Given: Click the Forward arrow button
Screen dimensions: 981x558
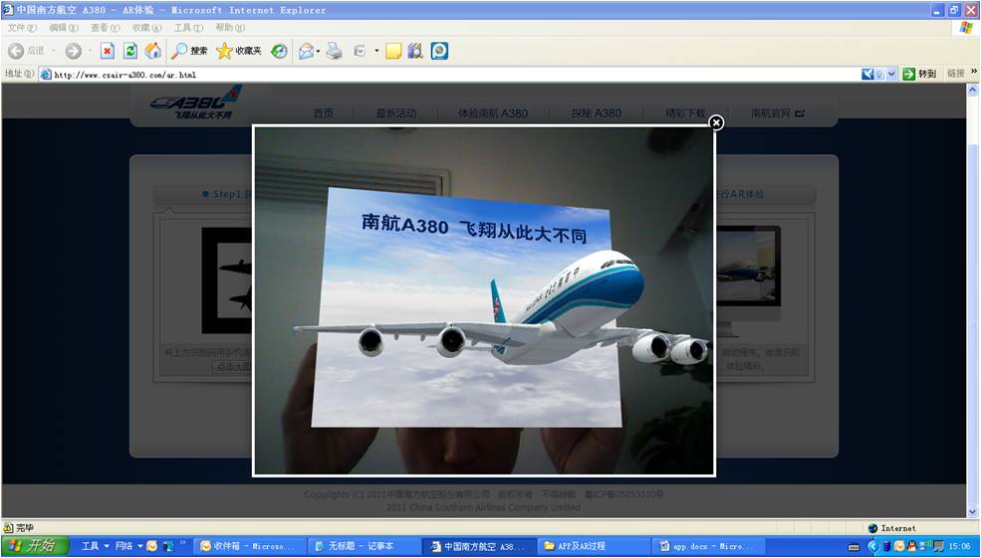Looking at the screenshot, I should click(73, 52).
